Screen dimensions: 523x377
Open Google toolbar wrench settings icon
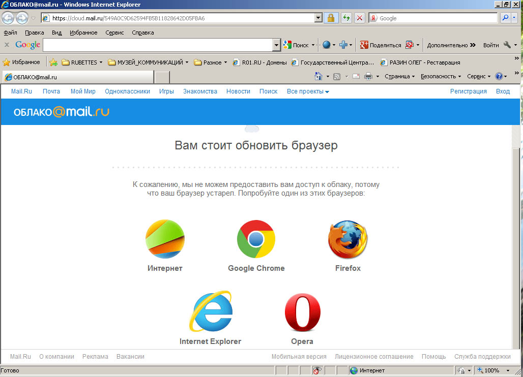[507, 45]
